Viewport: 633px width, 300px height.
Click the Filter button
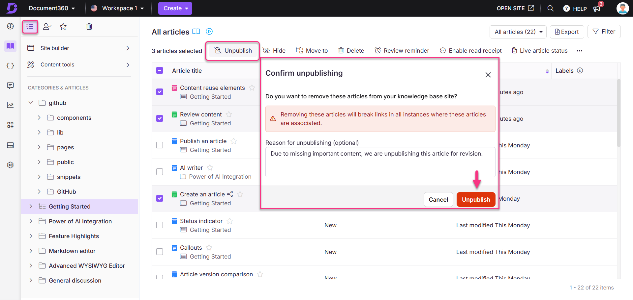[x=604, y=32]
